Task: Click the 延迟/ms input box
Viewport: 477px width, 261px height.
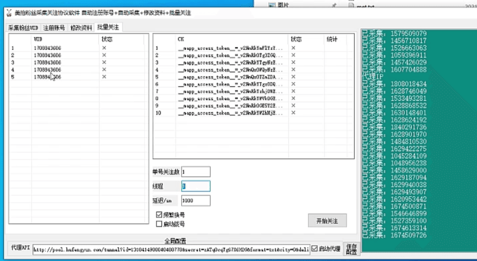Action: 195,200
